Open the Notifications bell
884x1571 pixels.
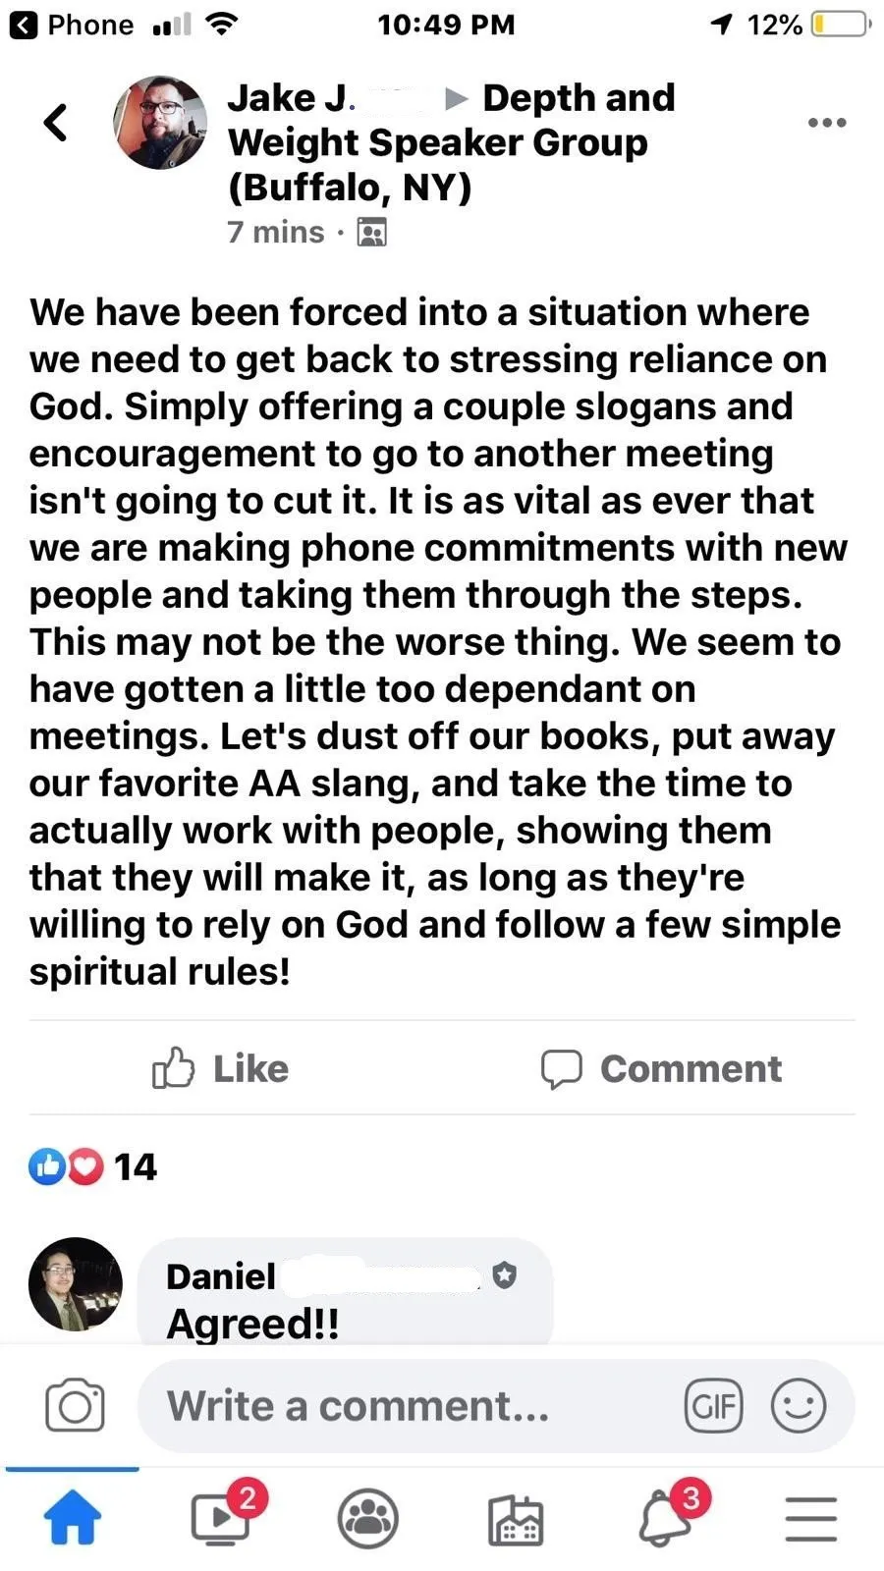click(664, 1518)
